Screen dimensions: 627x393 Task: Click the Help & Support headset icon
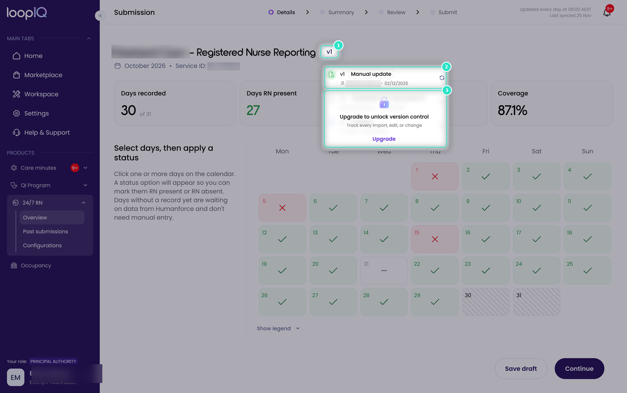pyautogui.click(x=17, y=133)
